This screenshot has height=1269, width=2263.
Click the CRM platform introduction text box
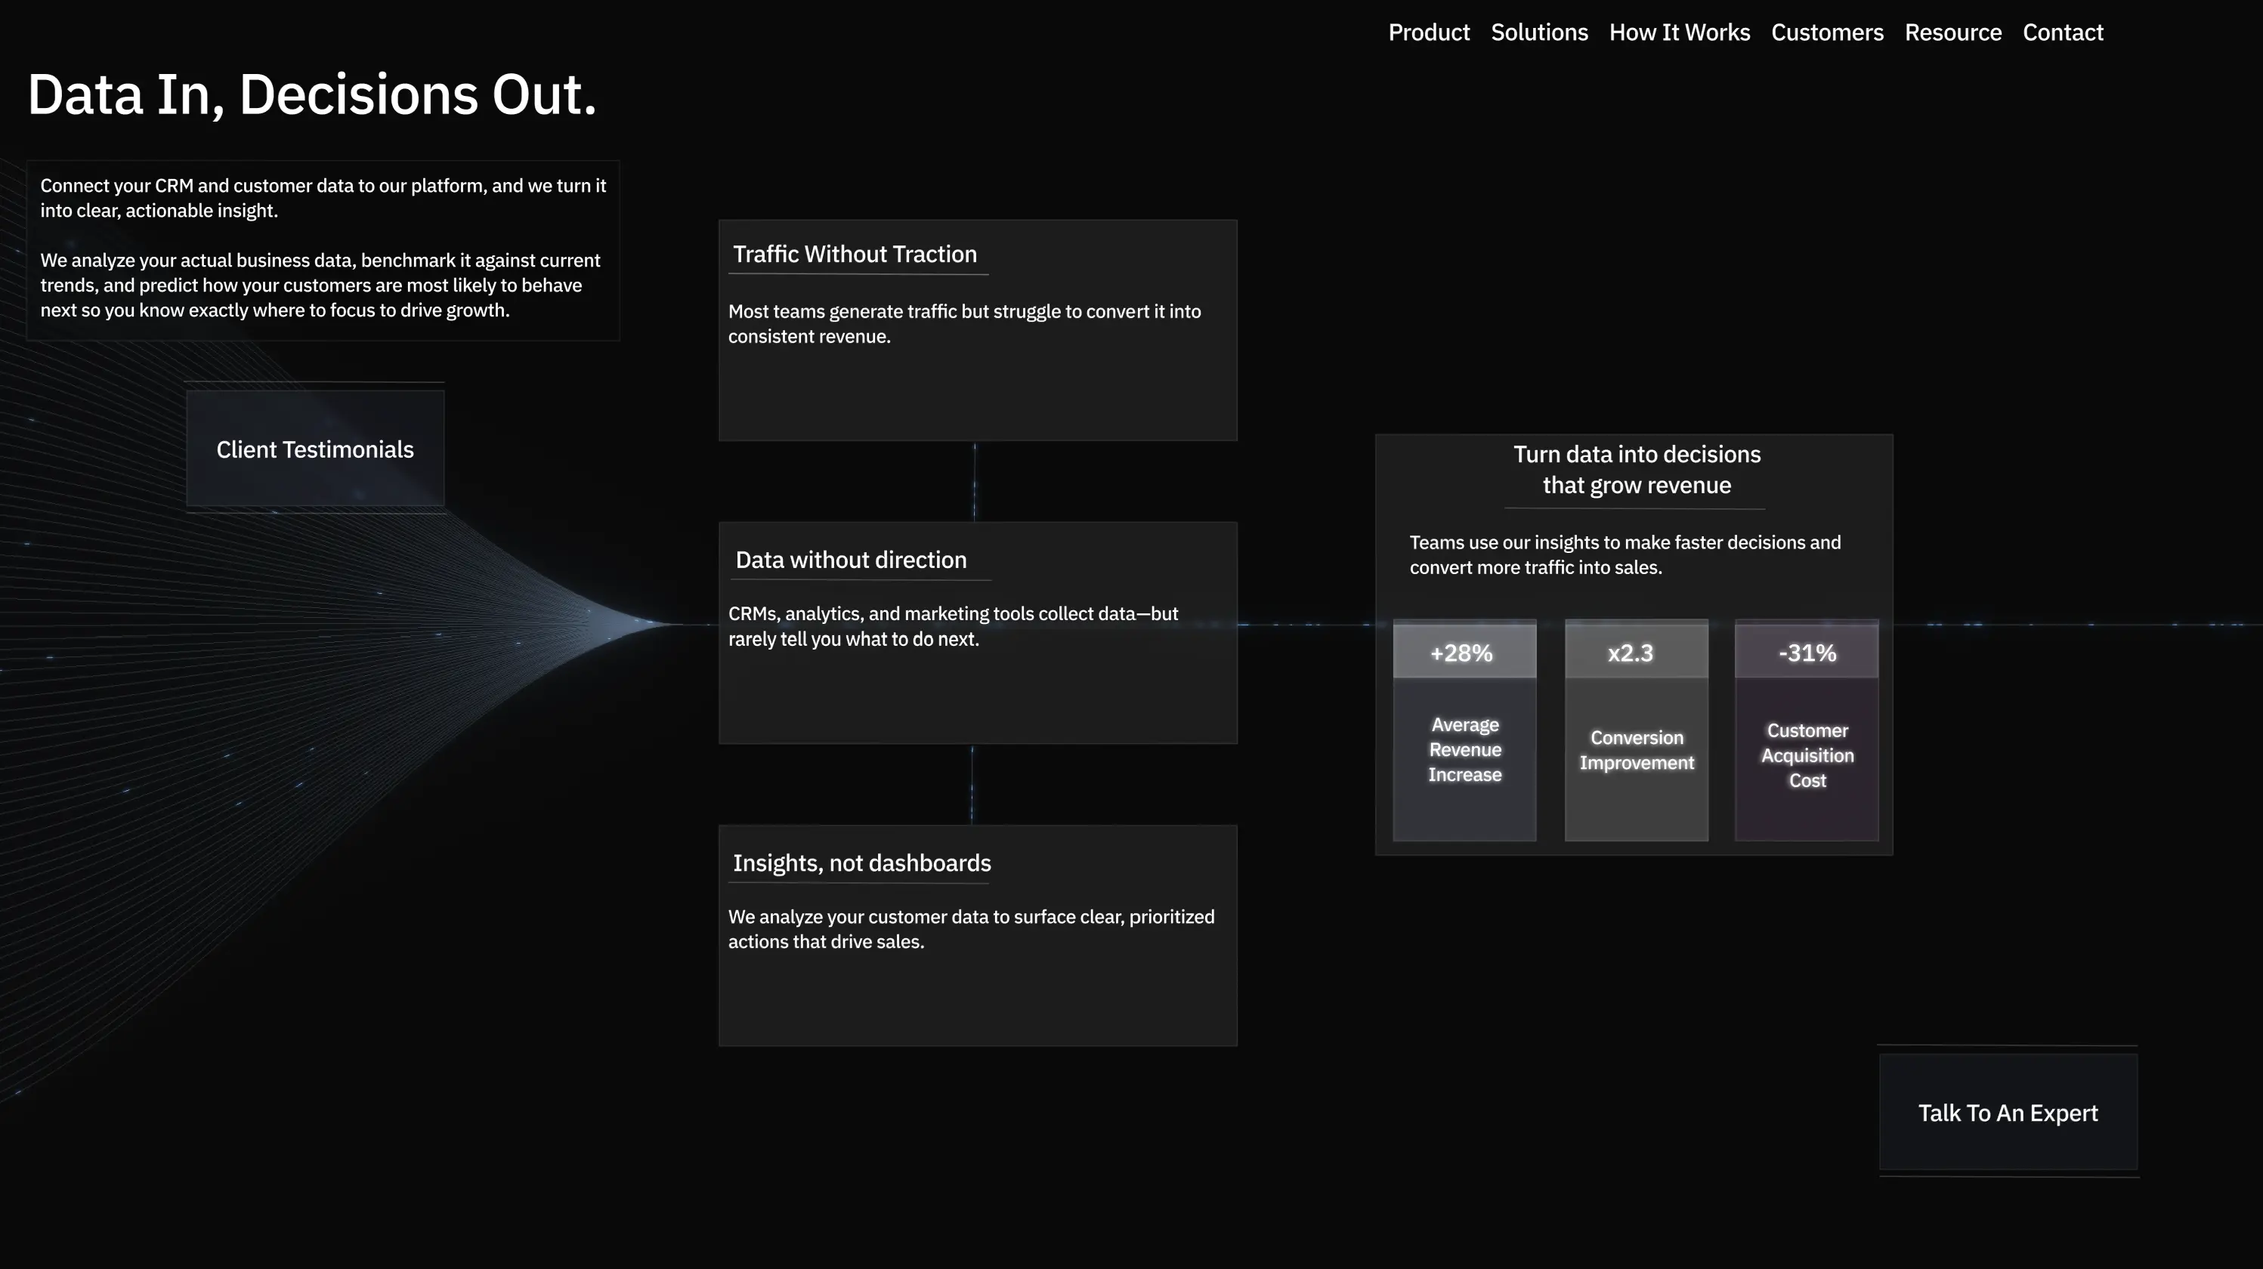[x=323, y=249]
